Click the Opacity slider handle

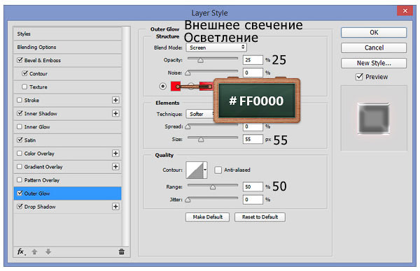tap(200, 60)
